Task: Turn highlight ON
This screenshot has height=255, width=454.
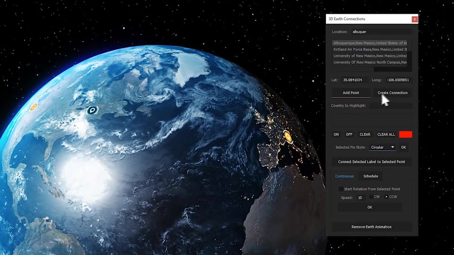Action: click(x=336, y=135)
